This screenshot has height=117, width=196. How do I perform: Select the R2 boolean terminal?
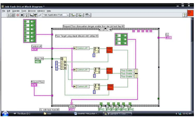pyautogui.click(x=108, y=110)
